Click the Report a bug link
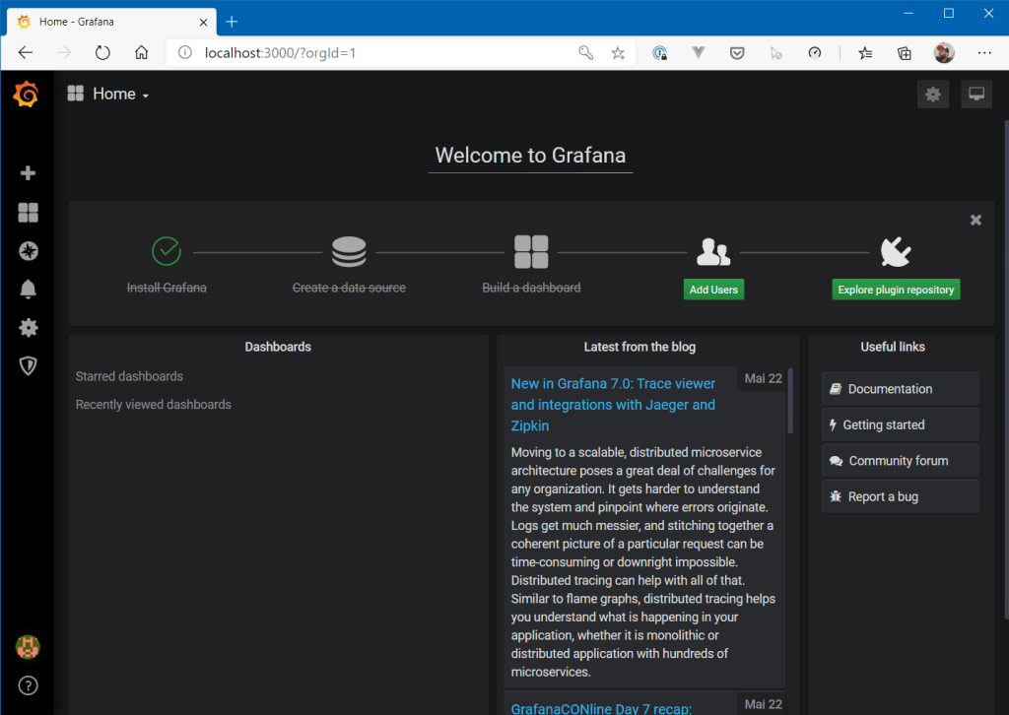The height and width of the screenshot is (715, 1009). point(900,495)
